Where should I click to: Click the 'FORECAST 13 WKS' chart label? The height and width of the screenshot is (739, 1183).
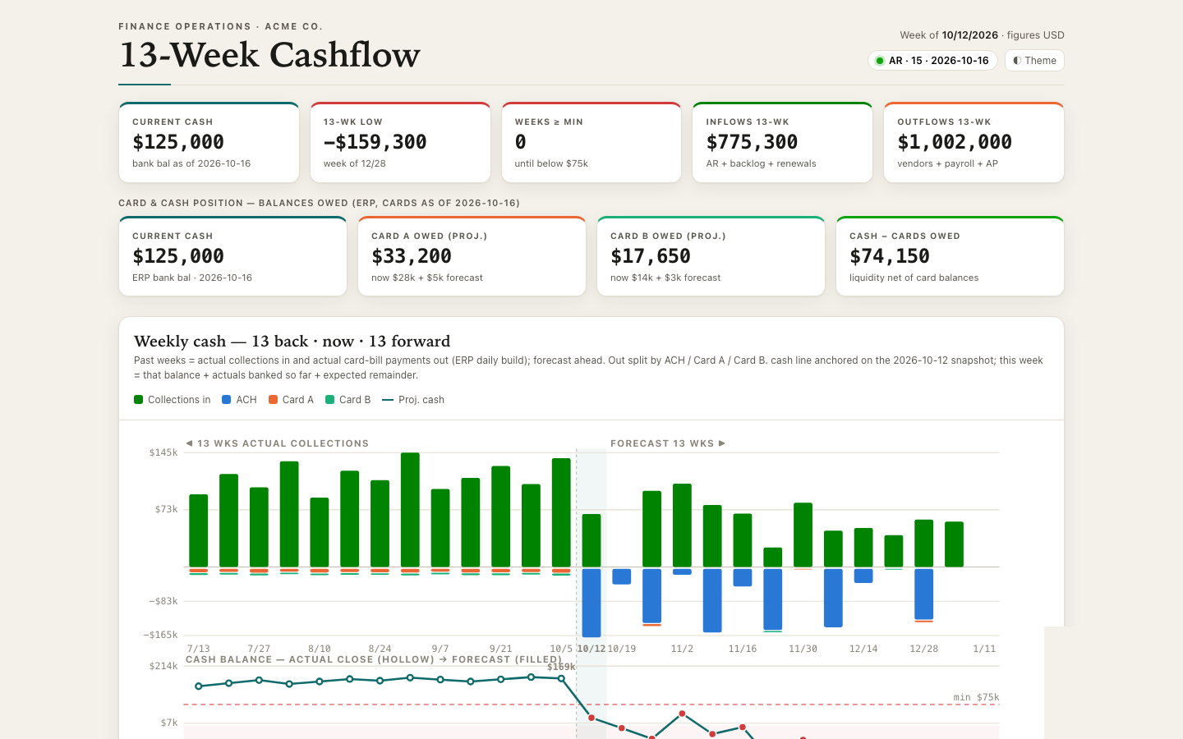(668, 443)
